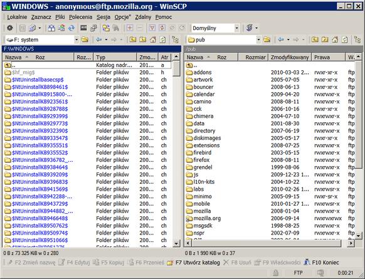Open the Pomoc menu

[x=164, y=17]
